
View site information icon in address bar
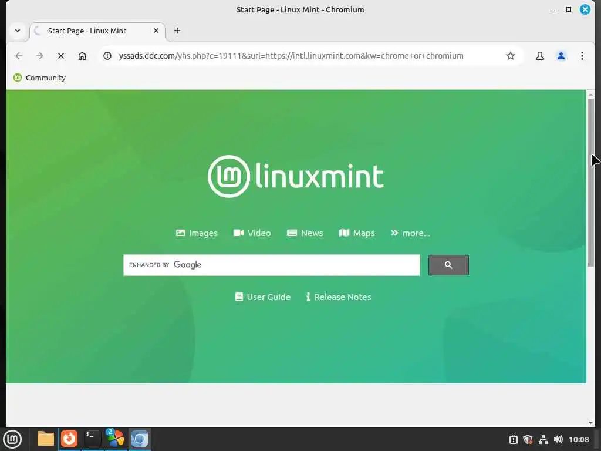click(107, 56)
